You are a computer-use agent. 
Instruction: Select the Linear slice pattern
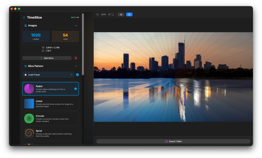[50, 103]
